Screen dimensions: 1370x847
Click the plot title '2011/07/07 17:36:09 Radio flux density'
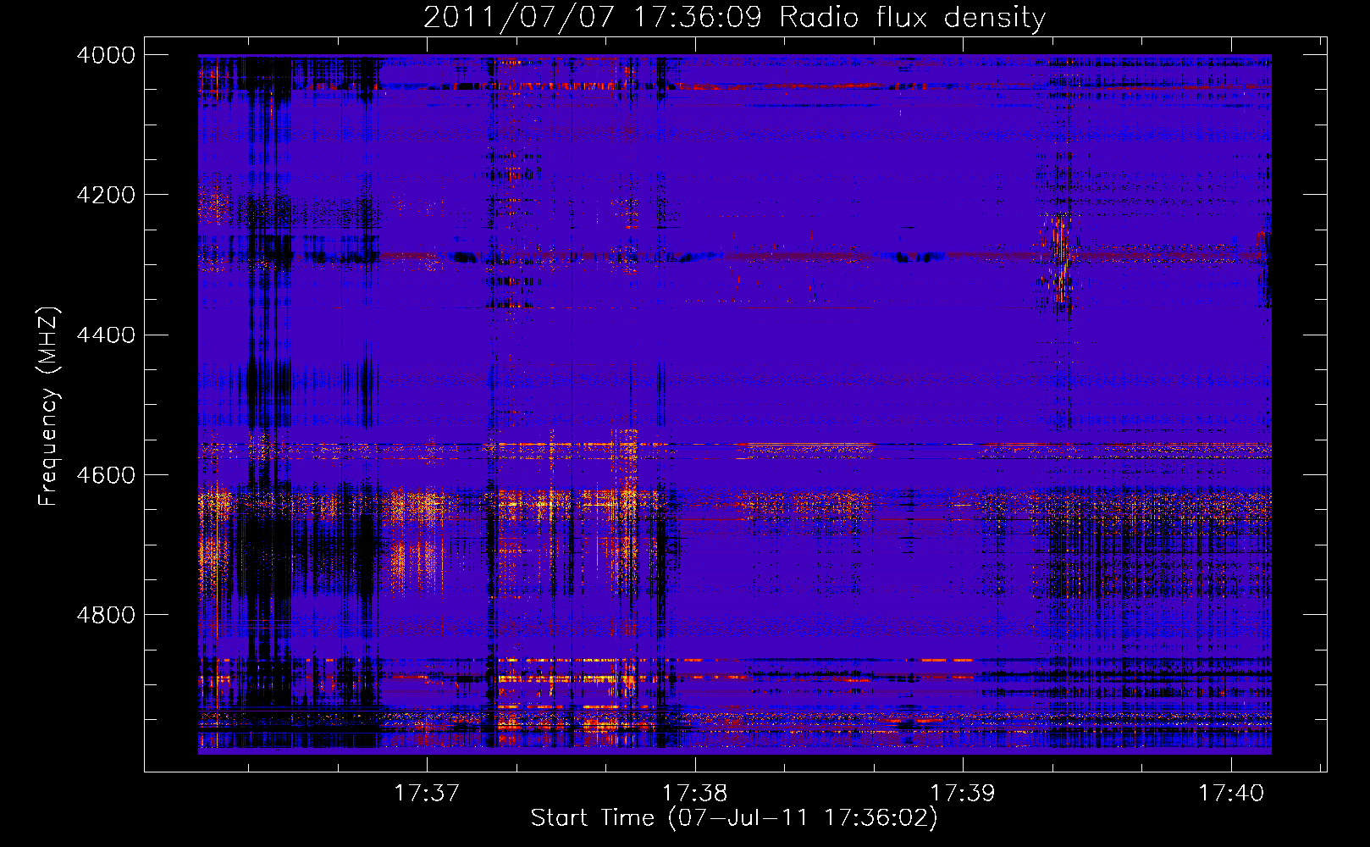(x=734, y=18)
